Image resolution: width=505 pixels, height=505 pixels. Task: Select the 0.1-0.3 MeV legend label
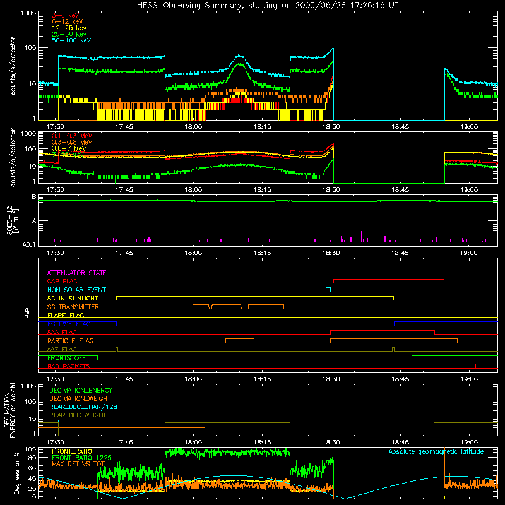(x=72, y=136)
